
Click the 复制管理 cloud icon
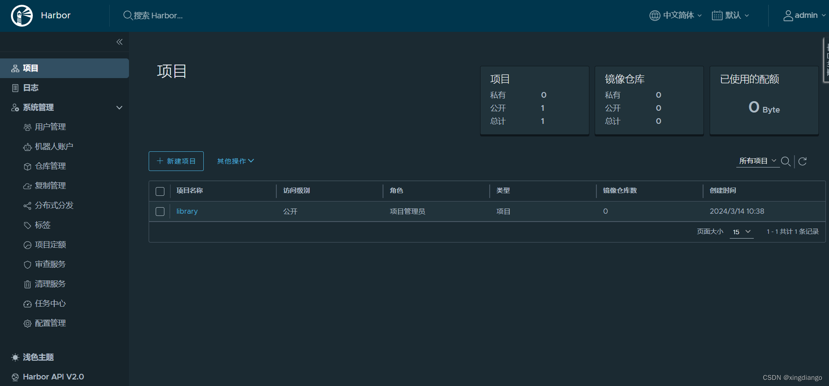coord(27,186)
